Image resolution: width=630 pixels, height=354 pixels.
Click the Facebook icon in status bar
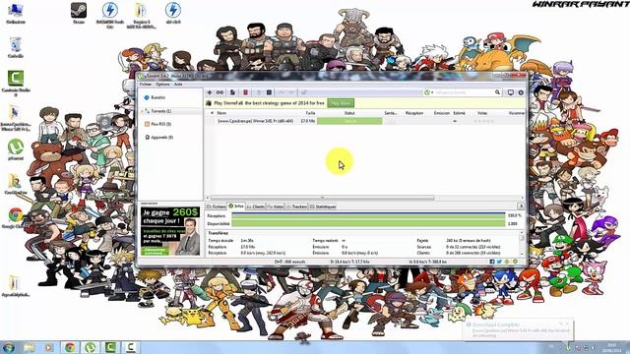point(492,262)
